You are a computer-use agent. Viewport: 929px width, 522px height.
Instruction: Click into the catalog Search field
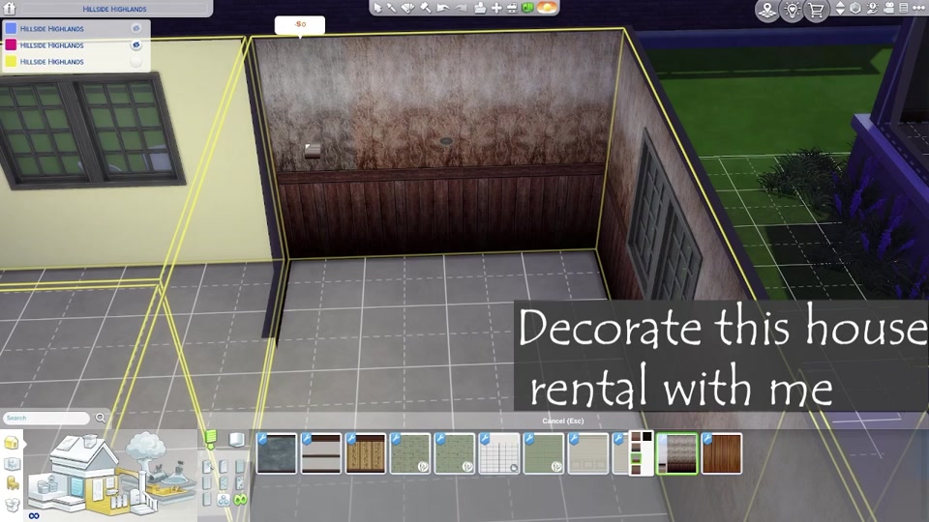click(46, 418)
